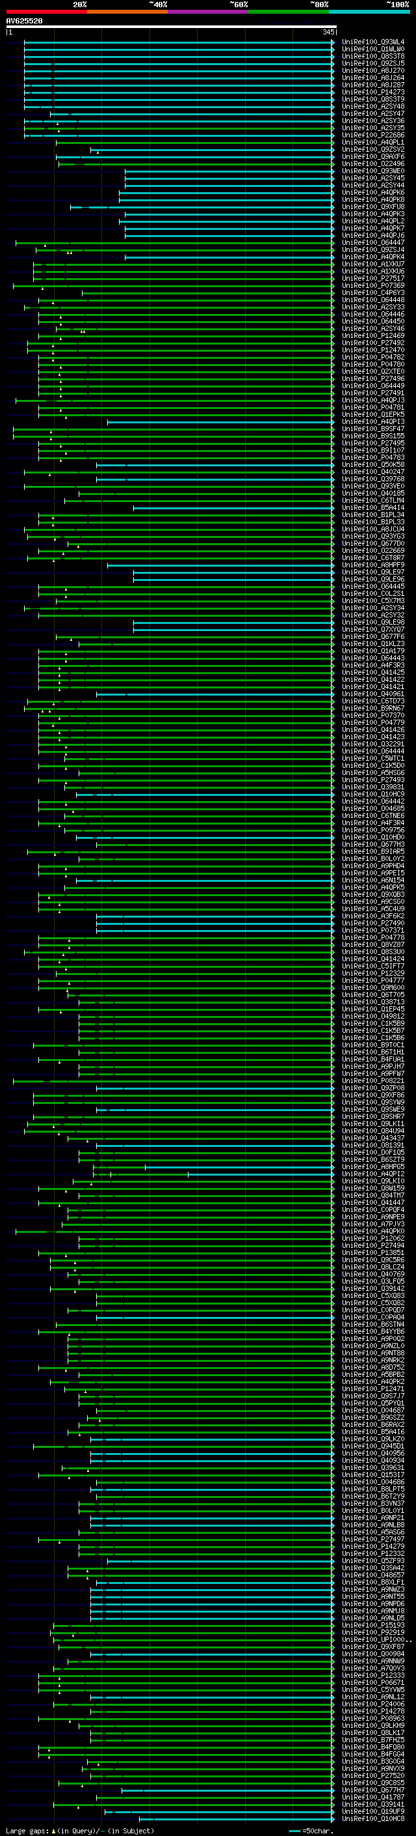Select the UniRef100_Q677H7 label
The height and width of the screenshot is (1836, 416).
point(372,1791)
